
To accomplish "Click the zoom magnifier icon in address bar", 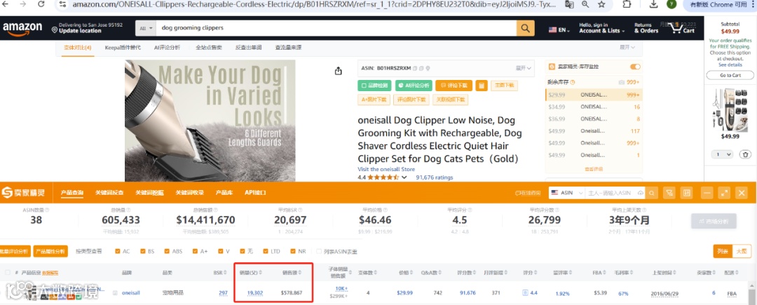I will (x=585, y=4).
